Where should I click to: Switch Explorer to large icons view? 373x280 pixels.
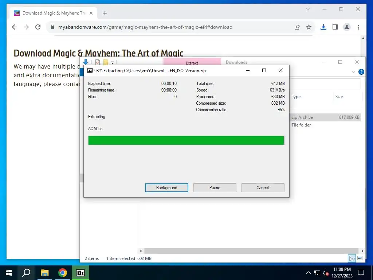(360, 258)
